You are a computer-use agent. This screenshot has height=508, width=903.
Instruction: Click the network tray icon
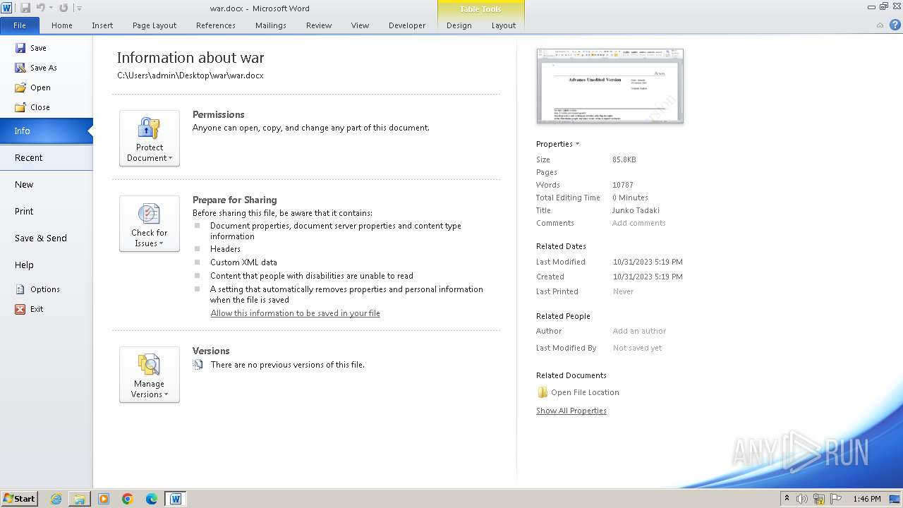[819, 499]
